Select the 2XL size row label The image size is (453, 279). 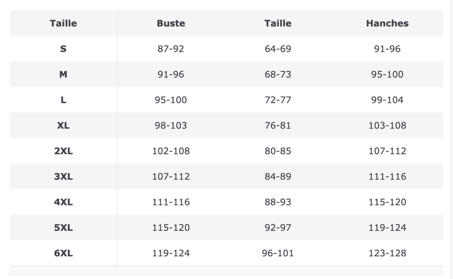[63, 151]
